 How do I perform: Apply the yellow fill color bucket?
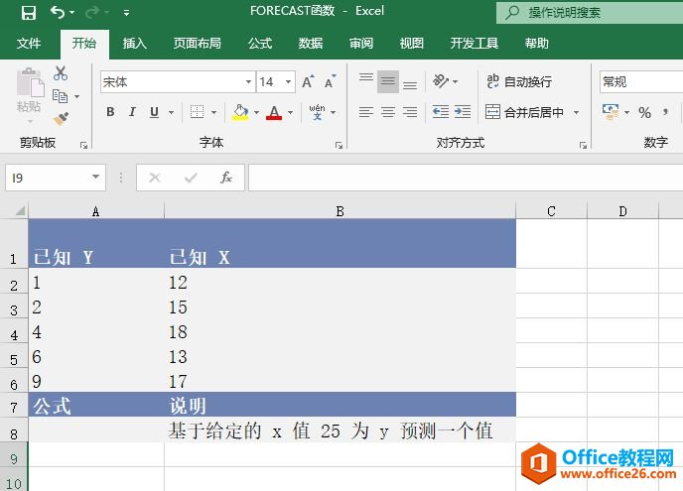click(x=240, y=112)
